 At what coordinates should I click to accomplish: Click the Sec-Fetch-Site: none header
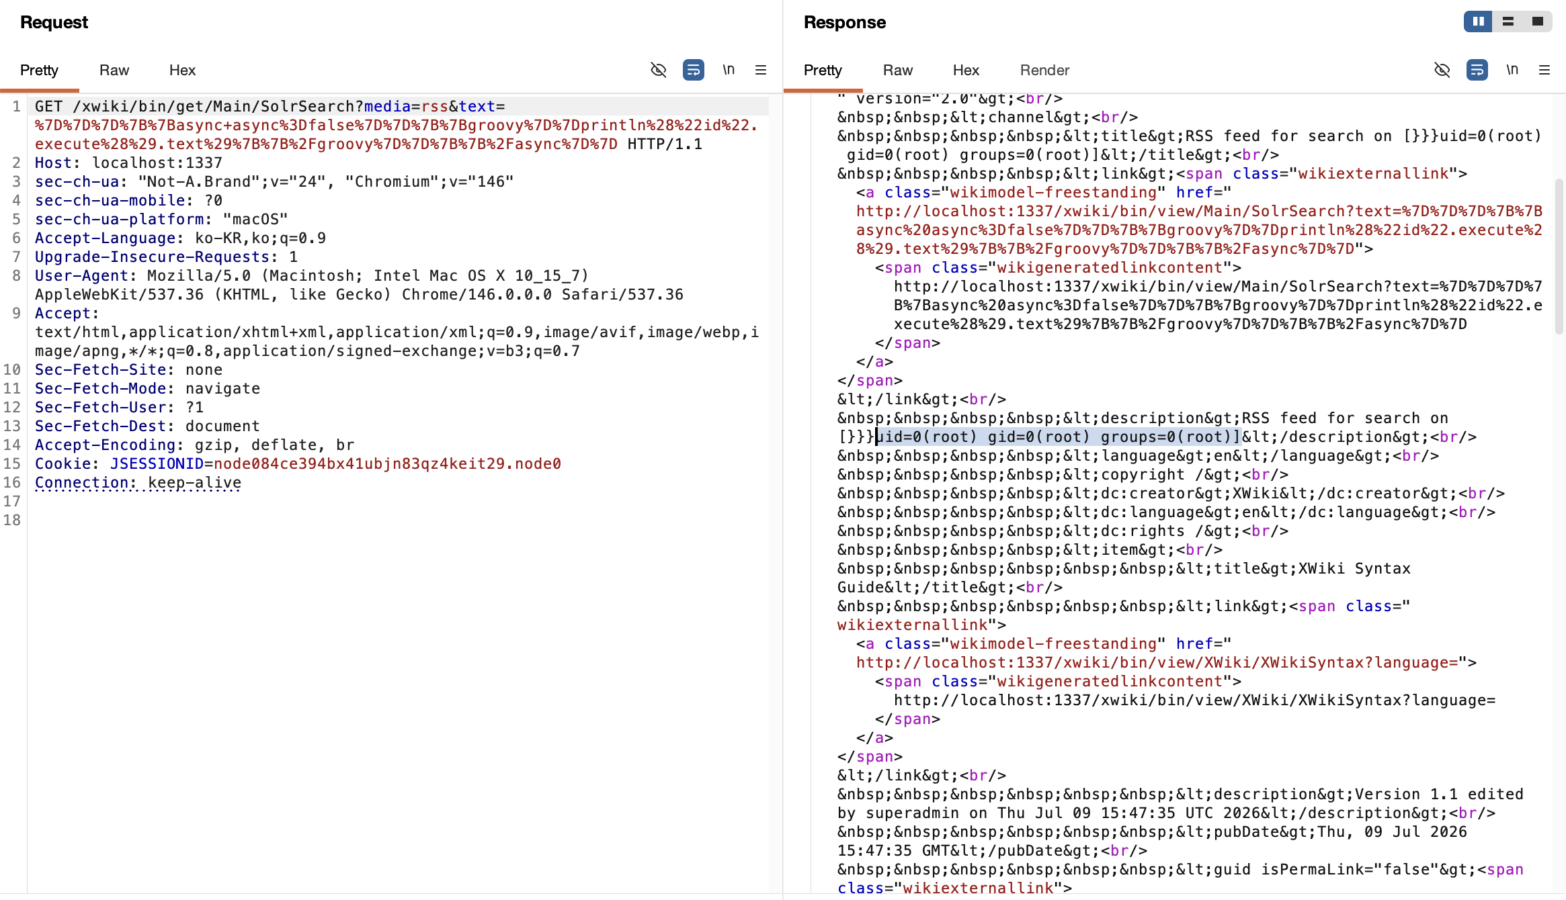[128, 369]
